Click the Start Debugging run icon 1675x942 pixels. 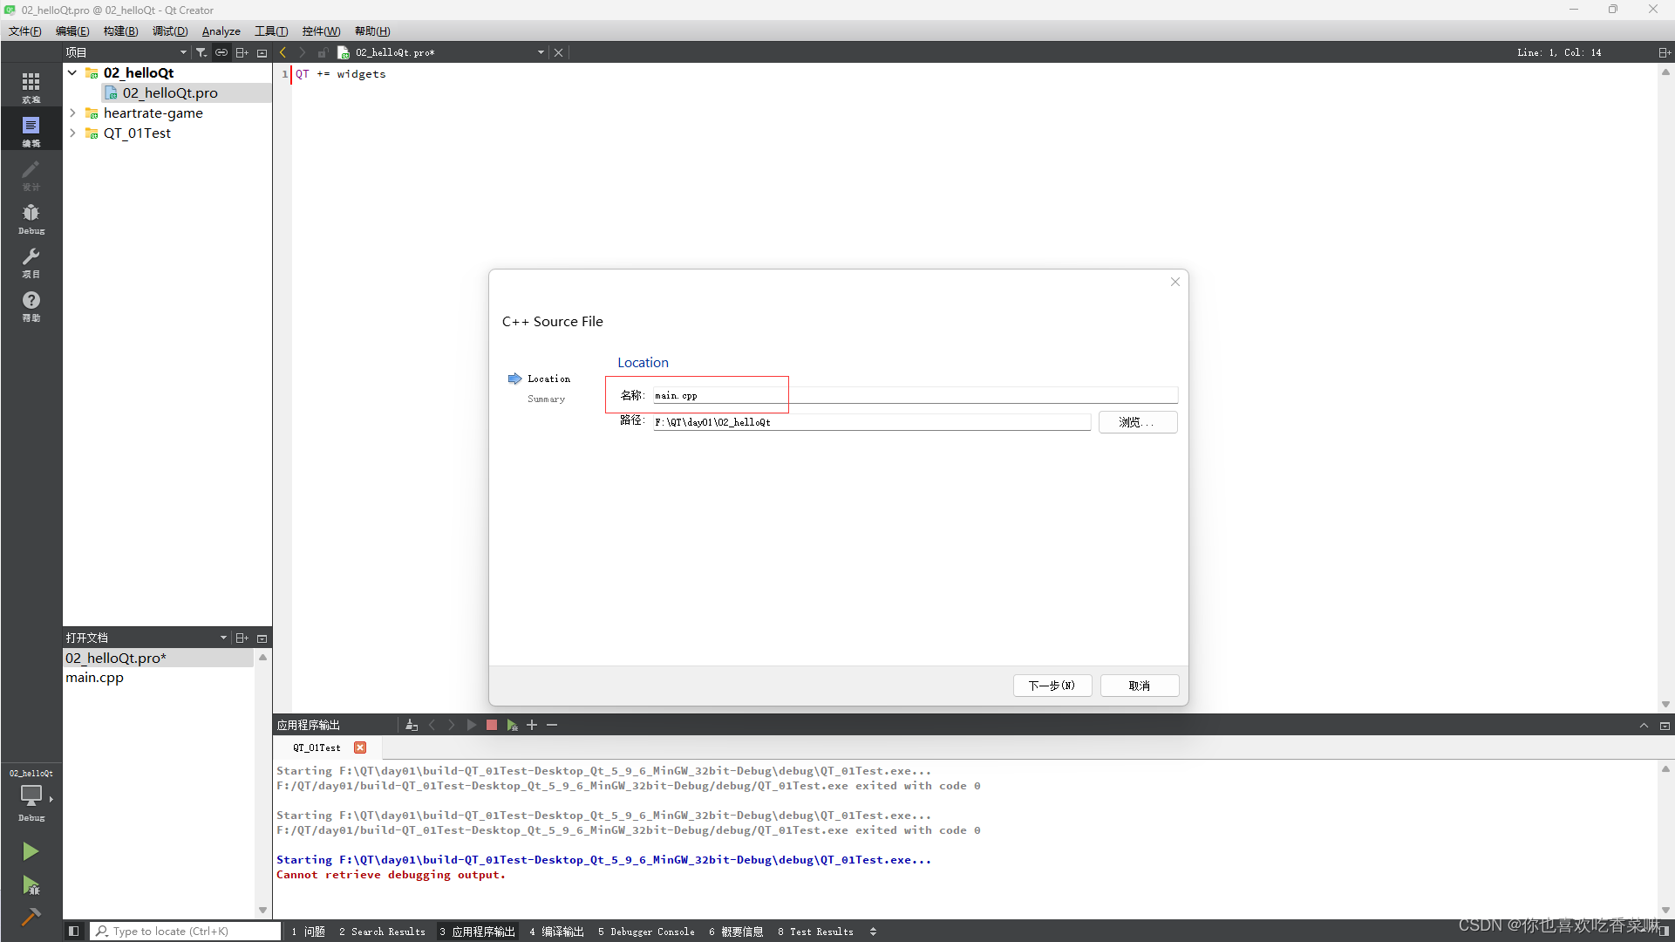pos(31,885)
